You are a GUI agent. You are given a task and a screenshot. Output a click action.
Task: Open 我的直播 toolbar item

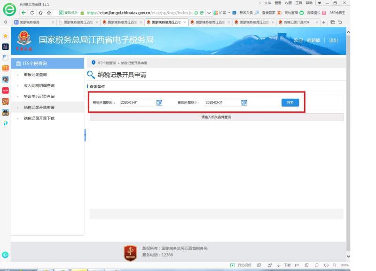pyautogui.click(x=291, y=13)
